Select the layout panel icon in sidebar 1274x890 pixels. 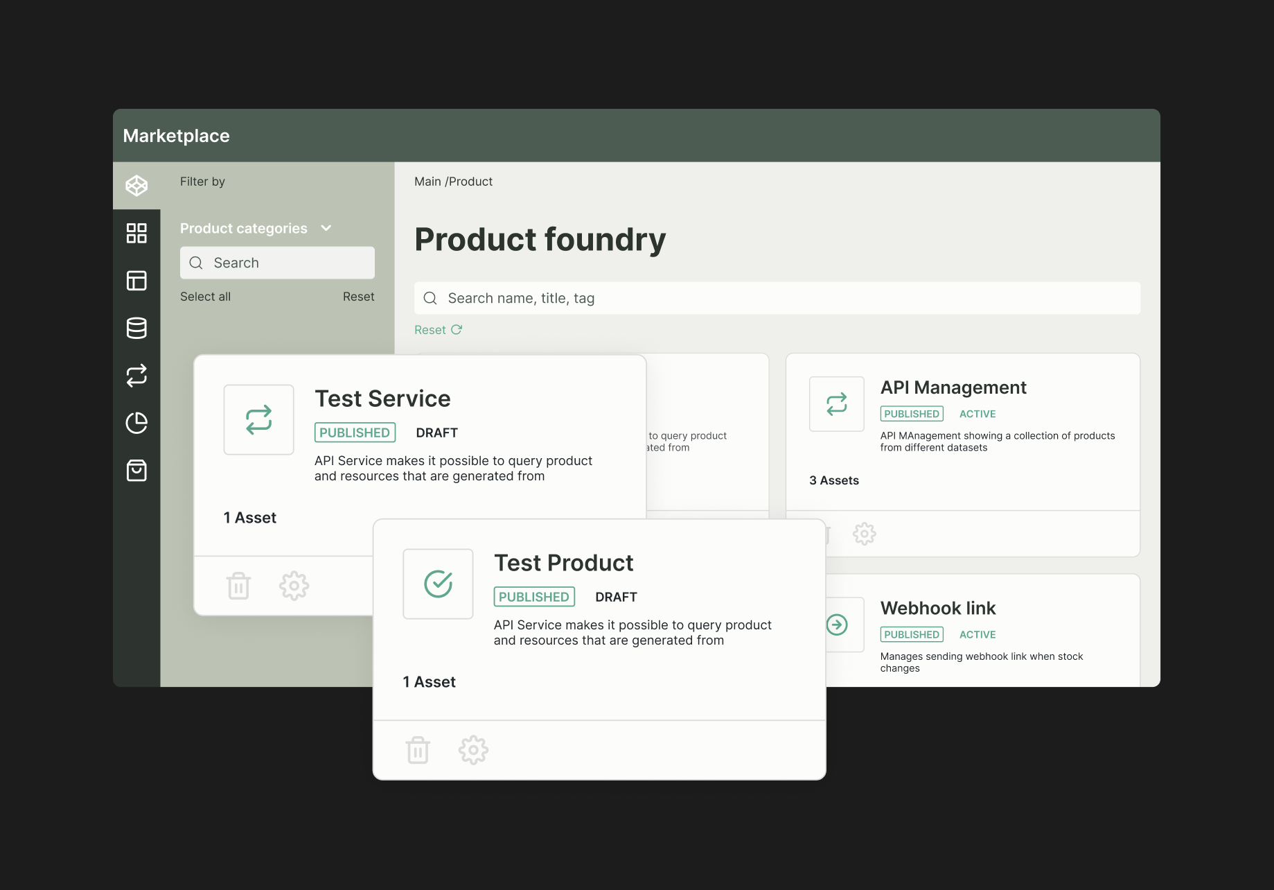coord(136,281)
